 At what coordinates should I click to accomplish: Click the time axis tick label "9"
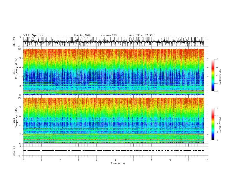click(188, 160)
